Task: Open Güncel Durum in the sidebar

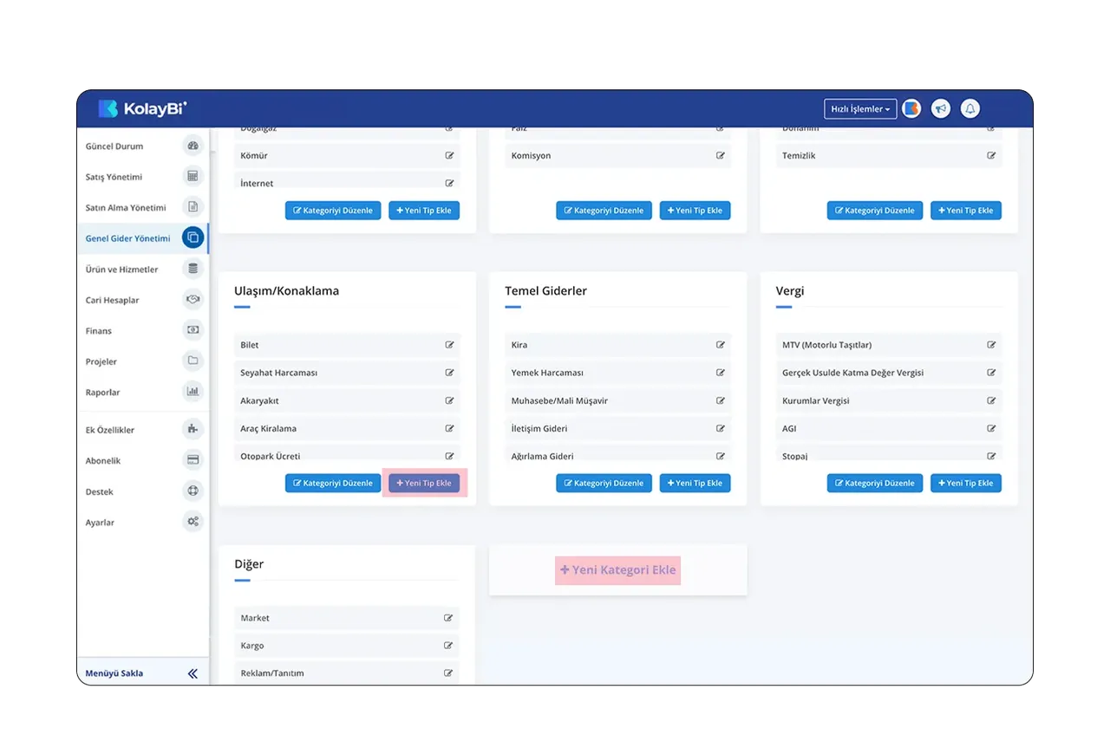Action: [142, 146]
